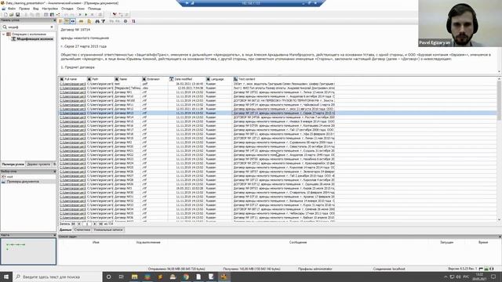Switch to the Статистика tab
Image resolution: width=502 pixels, height=282 pixels.
[82, 230]
